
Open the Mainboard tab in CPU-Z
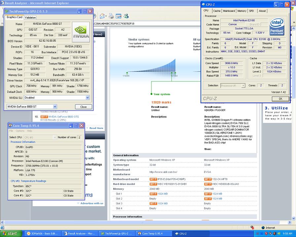click(229, 11)
